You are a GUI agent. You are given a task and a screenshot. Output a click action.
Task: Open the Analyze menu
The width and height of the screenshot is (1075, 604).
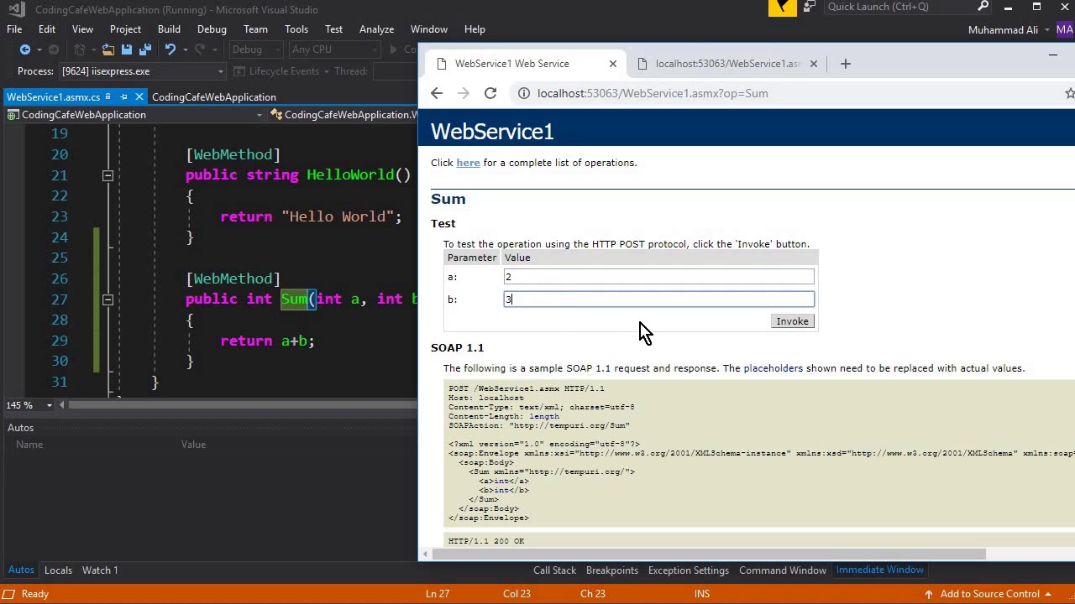(x=376, y=29)
